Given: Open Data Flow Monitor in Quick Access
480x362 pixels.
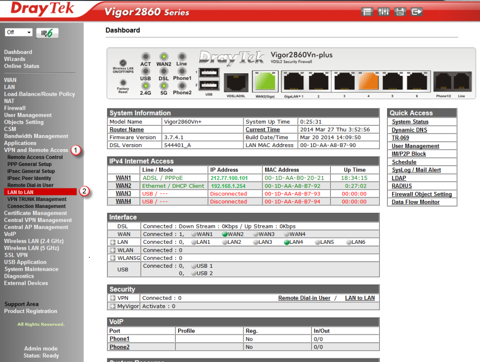Looking at the screenshot, I should pyautogui.click(x=416, y=202).
